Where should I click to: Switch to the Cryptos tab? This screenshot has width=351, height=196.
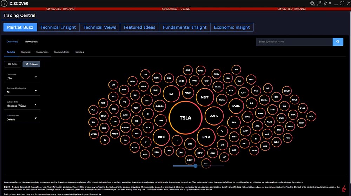(x=26, y=52)
